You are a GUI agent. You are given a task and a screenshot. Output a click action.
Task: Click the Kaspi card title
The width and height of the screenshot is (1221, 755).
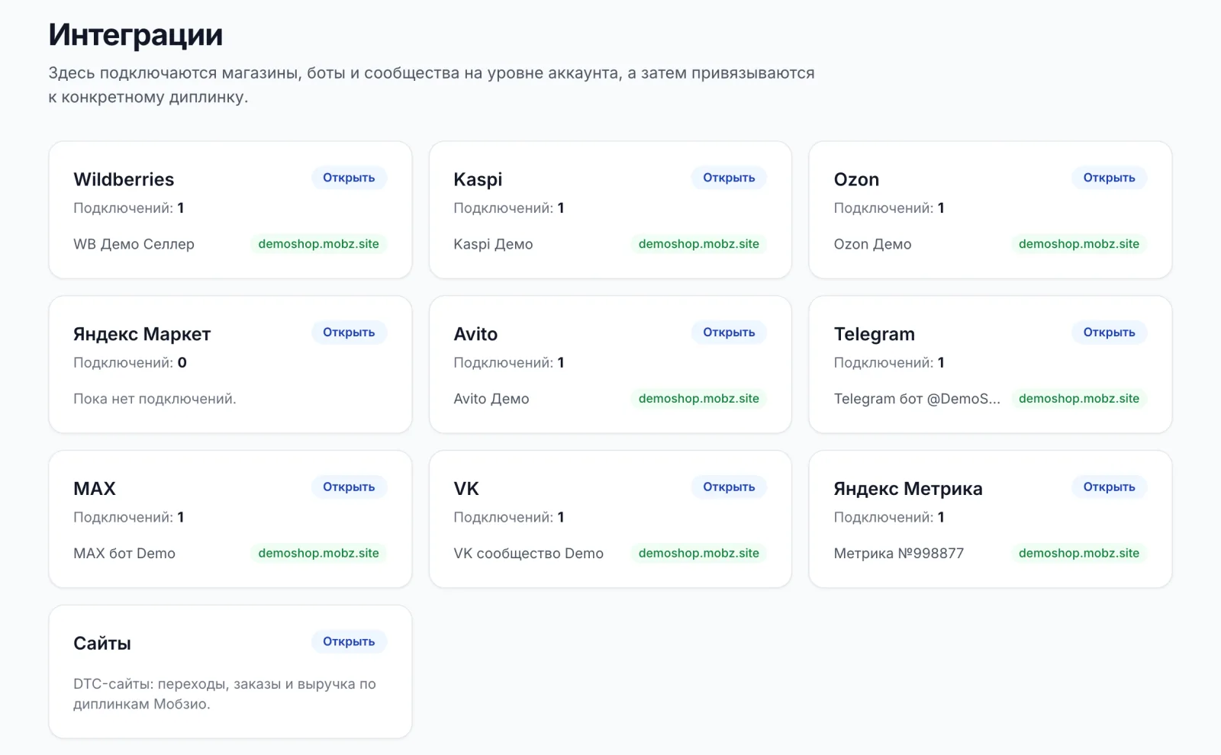[478, 180]
